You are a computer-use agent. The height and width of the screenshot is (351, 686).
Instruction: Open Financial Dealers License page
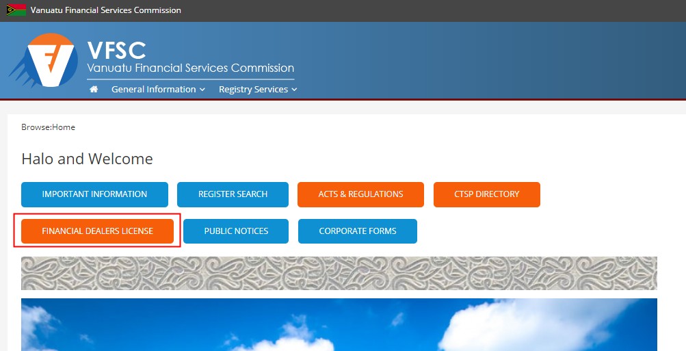[98, 231]
